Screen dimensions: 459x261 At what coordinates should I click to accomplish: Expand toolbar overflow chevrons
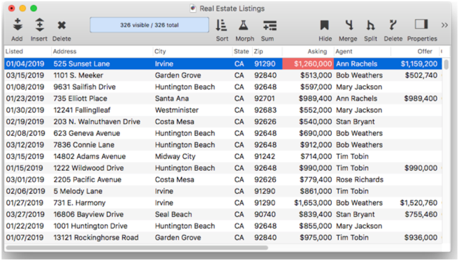pyautogui.click(x=444, y=25)
